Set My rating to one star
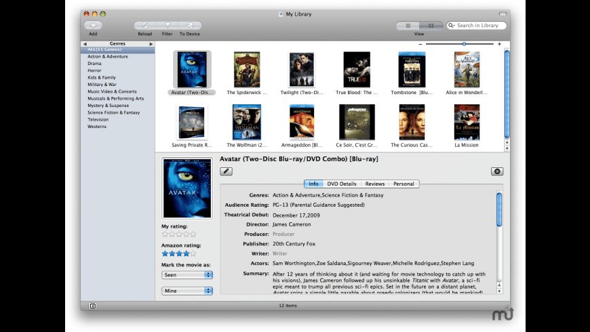This screenshot has height=332, width=590. (165, 234)
